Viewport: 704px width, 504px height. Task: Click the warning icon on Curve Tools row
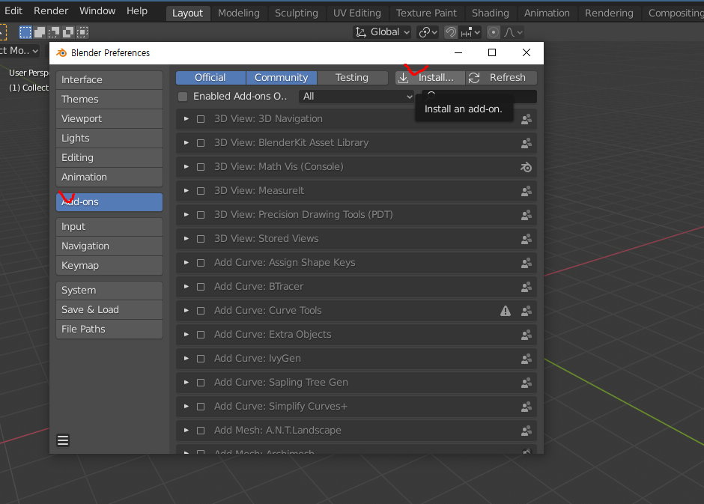506,311
